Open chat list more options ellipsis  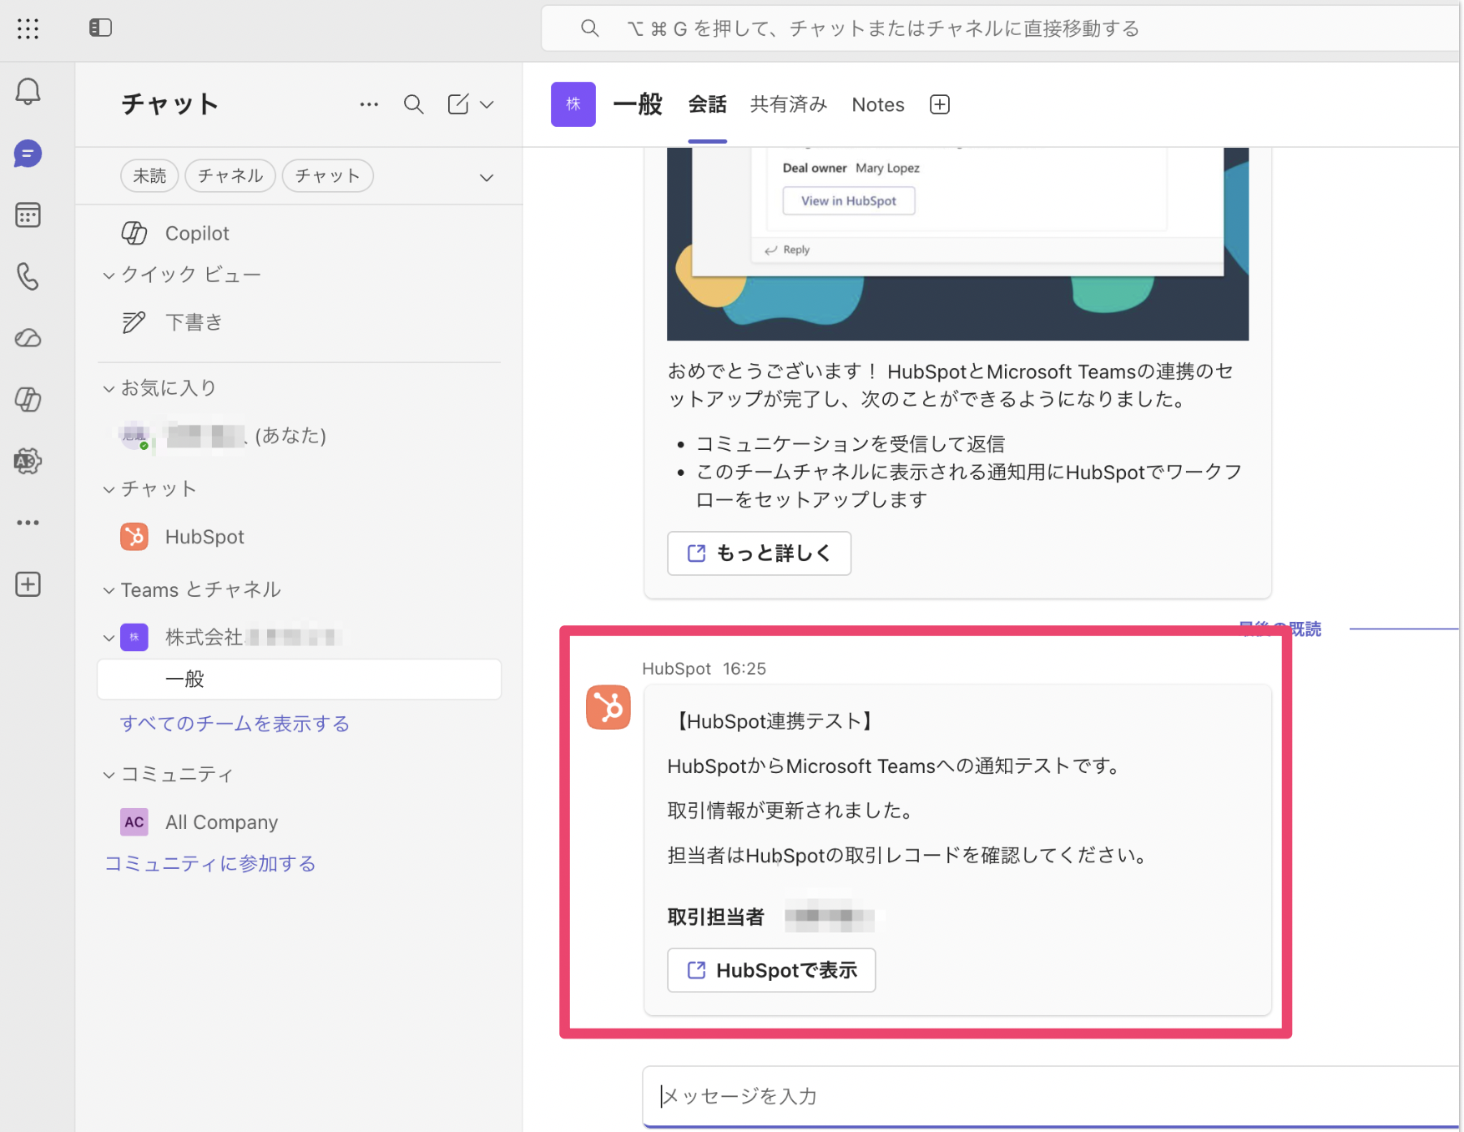[x=369, y=104]
